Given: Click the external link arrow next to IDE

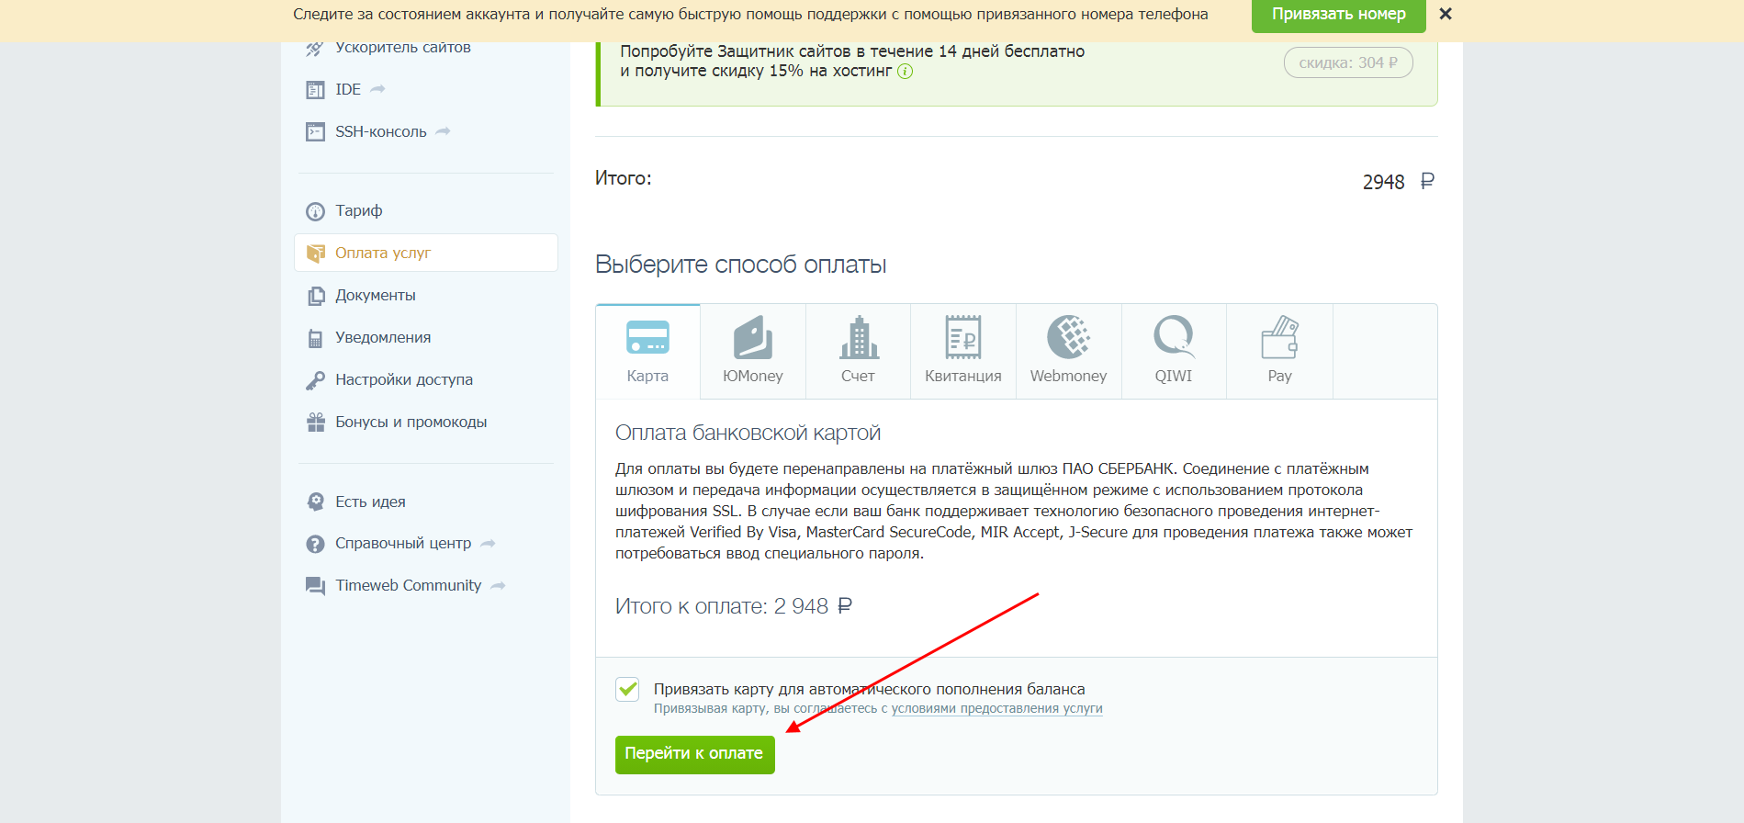Looking at the screenshot, I should (377, 89).
